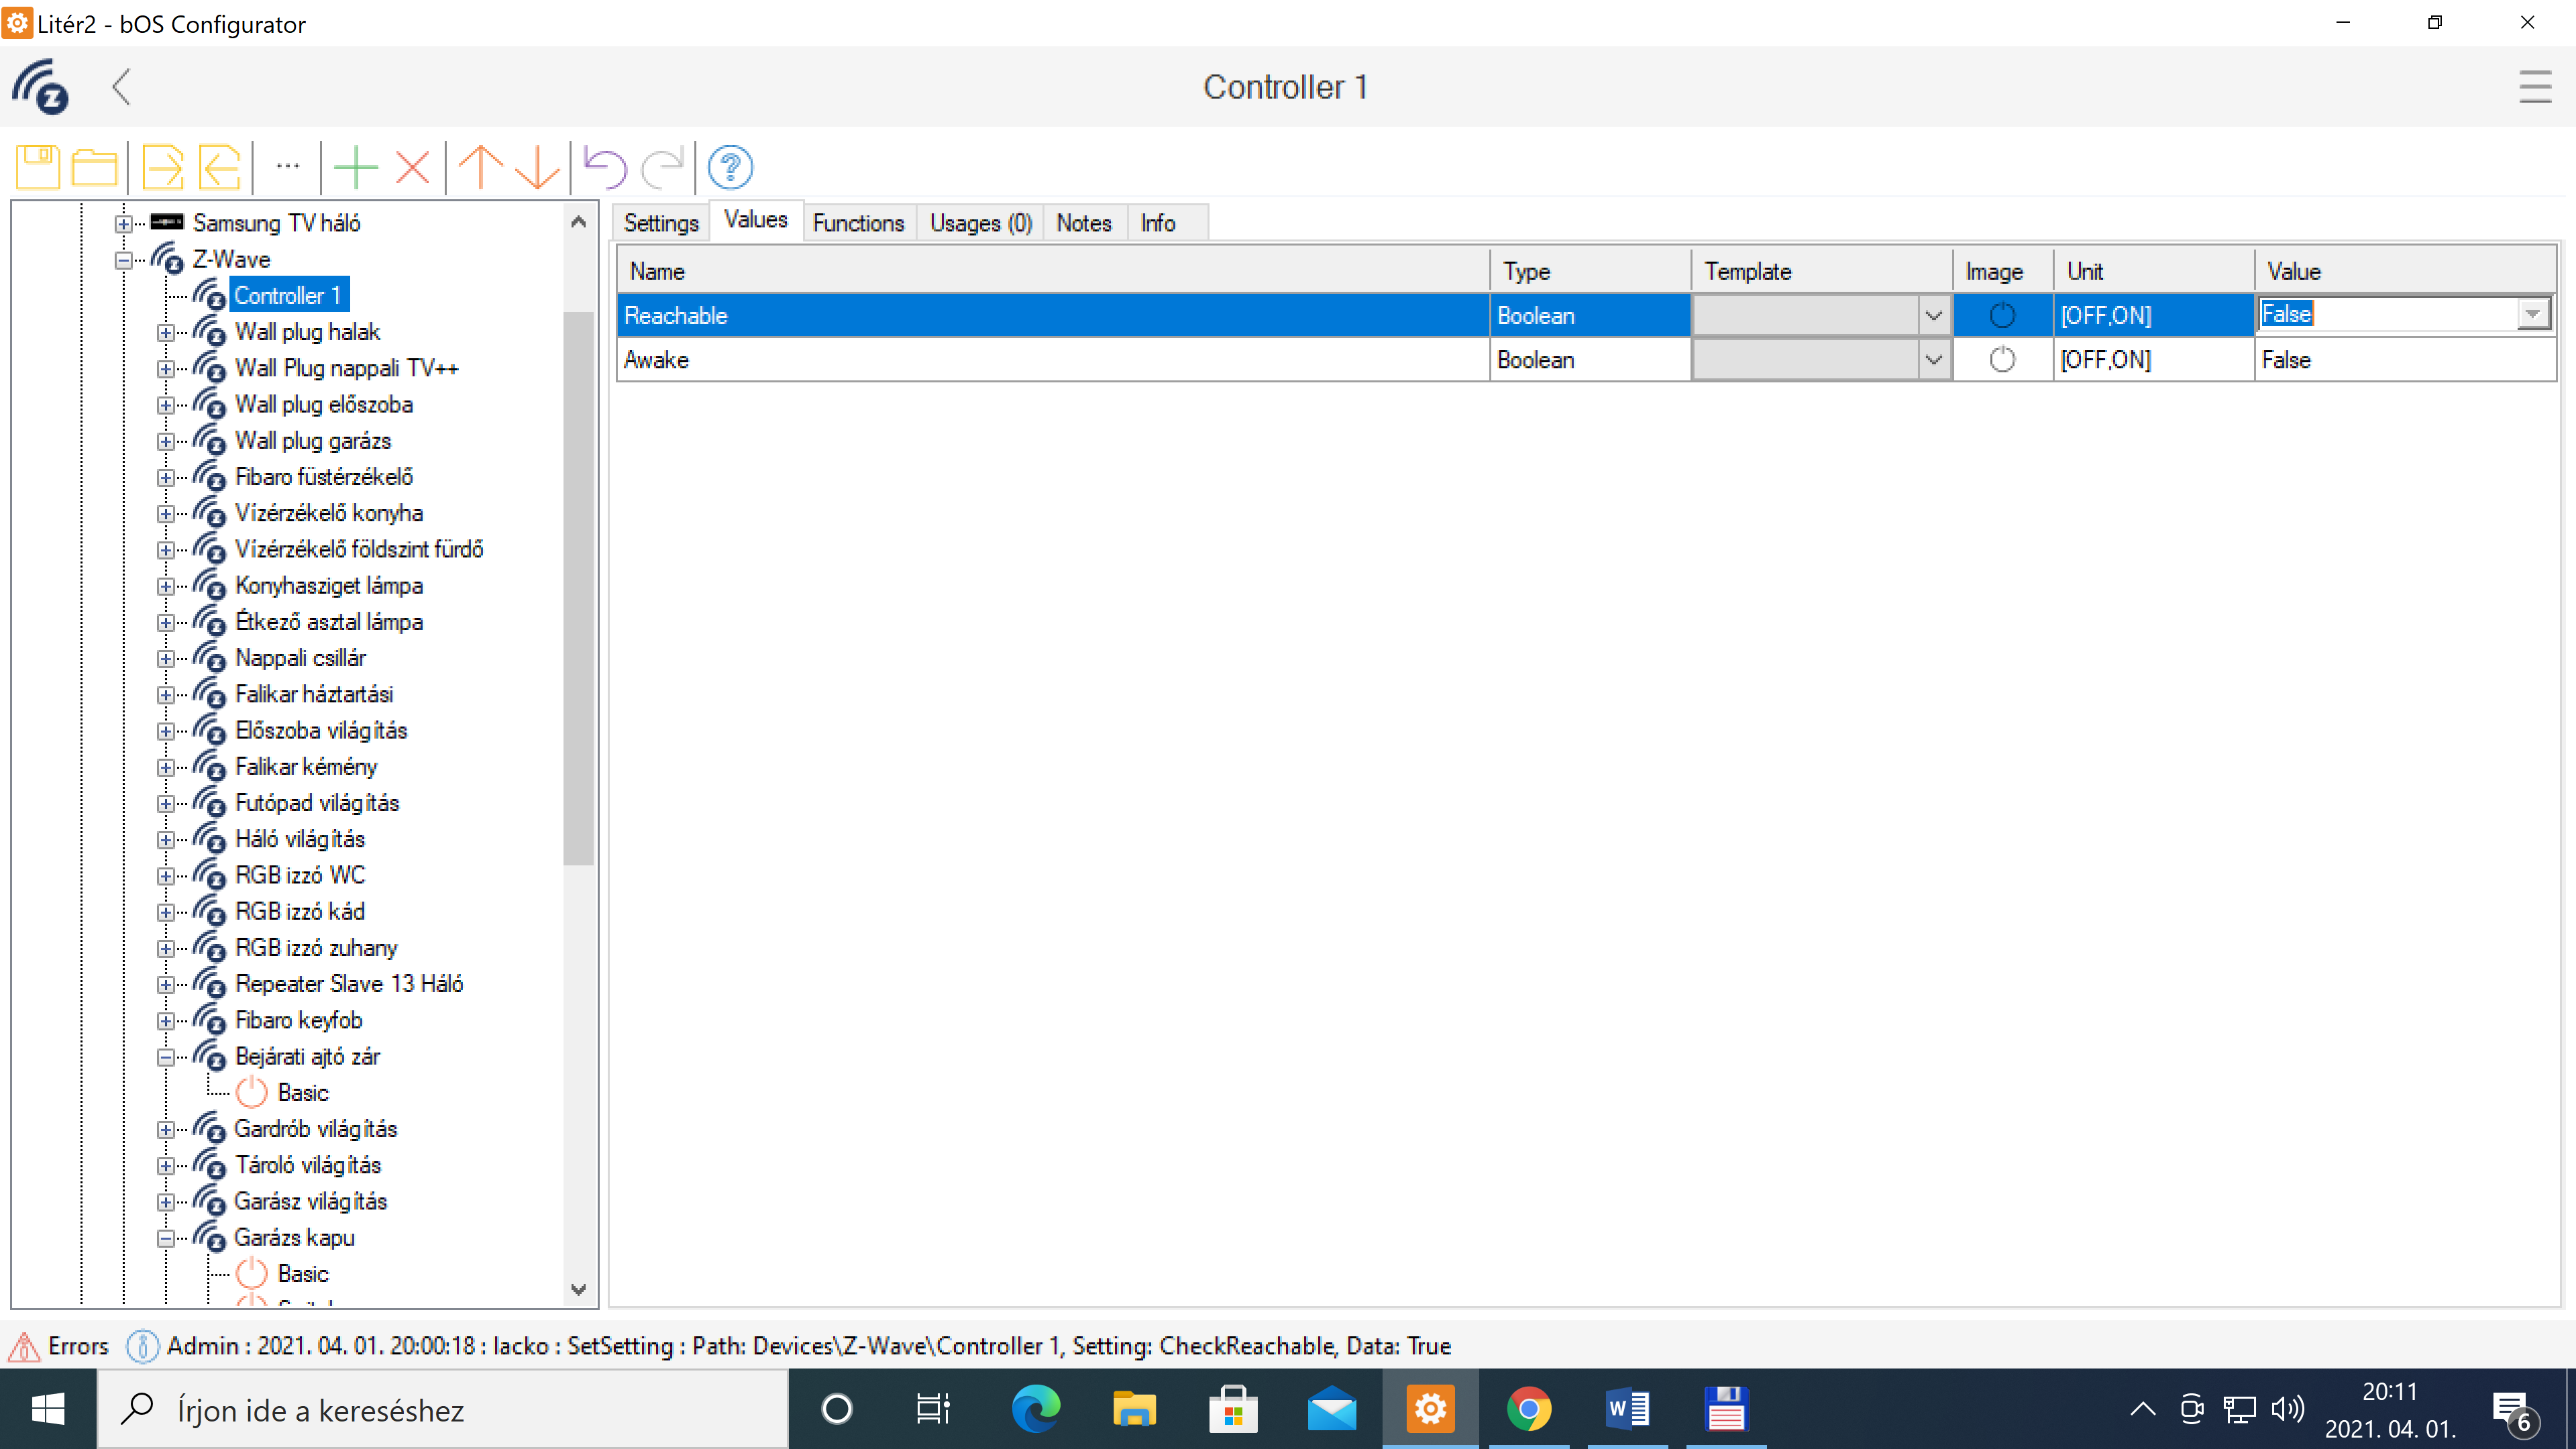The image size is (2576, 1449).
Task: Toggle power image icon in Awake row
Action: pyautogui.click(x=2002, y=360)
